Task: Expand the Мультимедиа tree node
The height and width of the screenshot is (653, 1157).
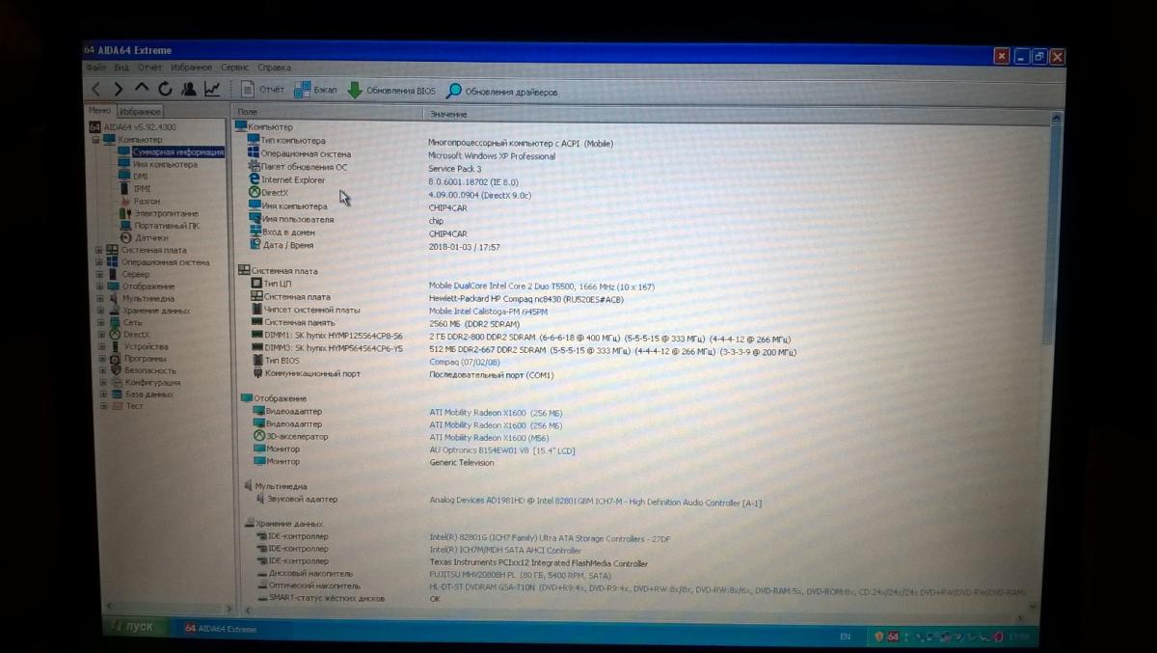Action: (x=98, y=298)
